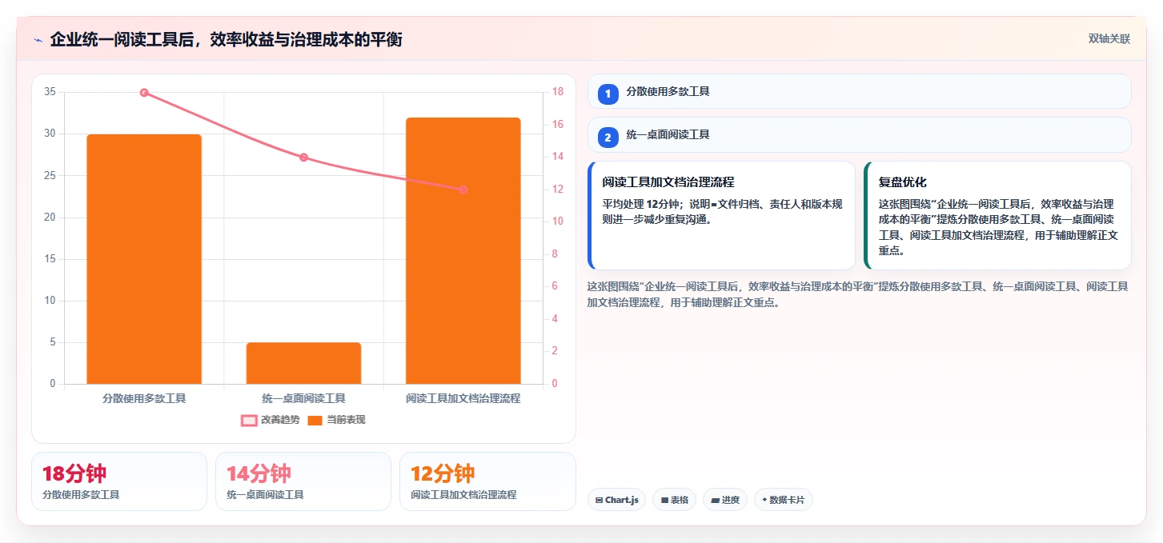This screenshot has width=1163, height=543.
Task: Click the 表格 tag
Action: tap(675, 500)
